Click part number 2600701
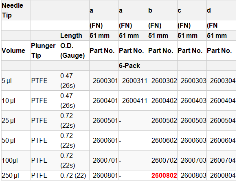237x181 pixels. [105, 160]
